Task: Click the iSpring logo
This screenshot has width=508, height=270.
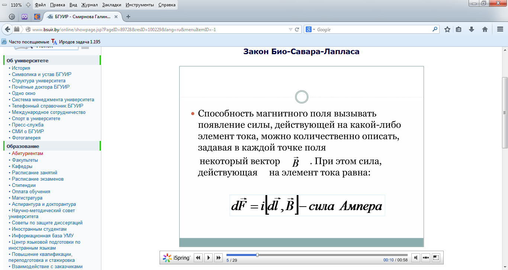Action: tap(177, 257)
